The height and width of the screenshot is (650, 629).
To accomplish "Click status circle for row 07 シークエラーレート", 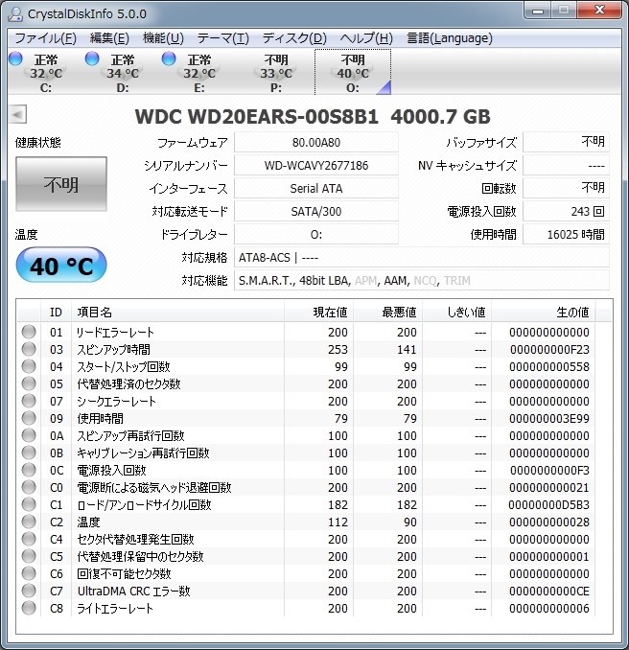I will 29,401.
